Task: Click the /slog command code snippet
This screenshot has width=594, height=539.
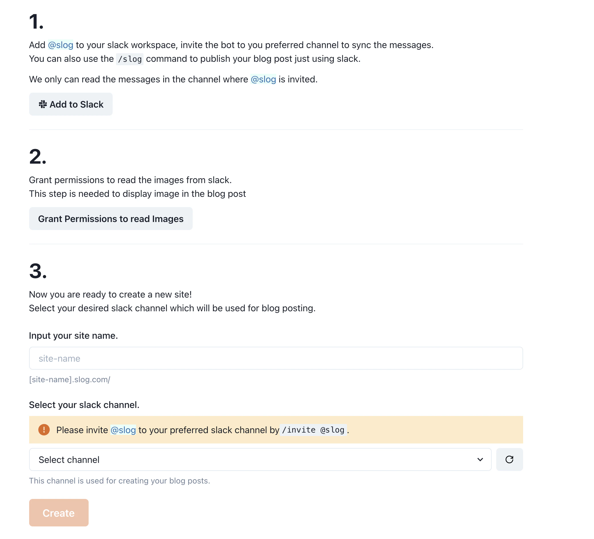Action: 130,59
